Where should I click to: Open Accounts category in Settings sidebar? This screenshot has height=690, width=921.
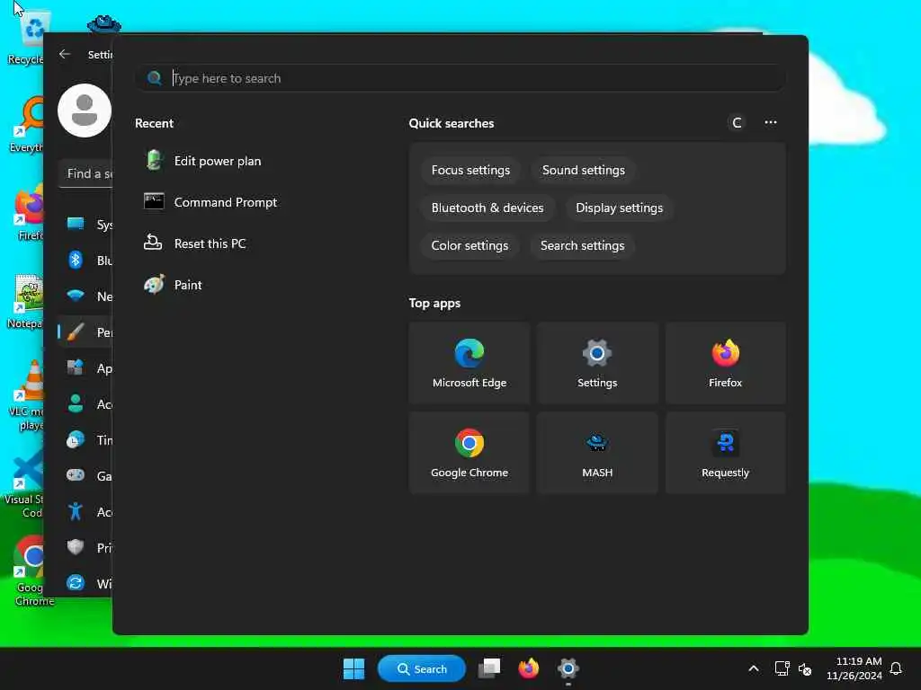[85, 403]
